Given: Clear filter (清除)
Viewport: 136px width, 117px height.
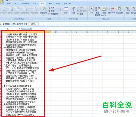Looking at the screenshot, I should 80,8.
